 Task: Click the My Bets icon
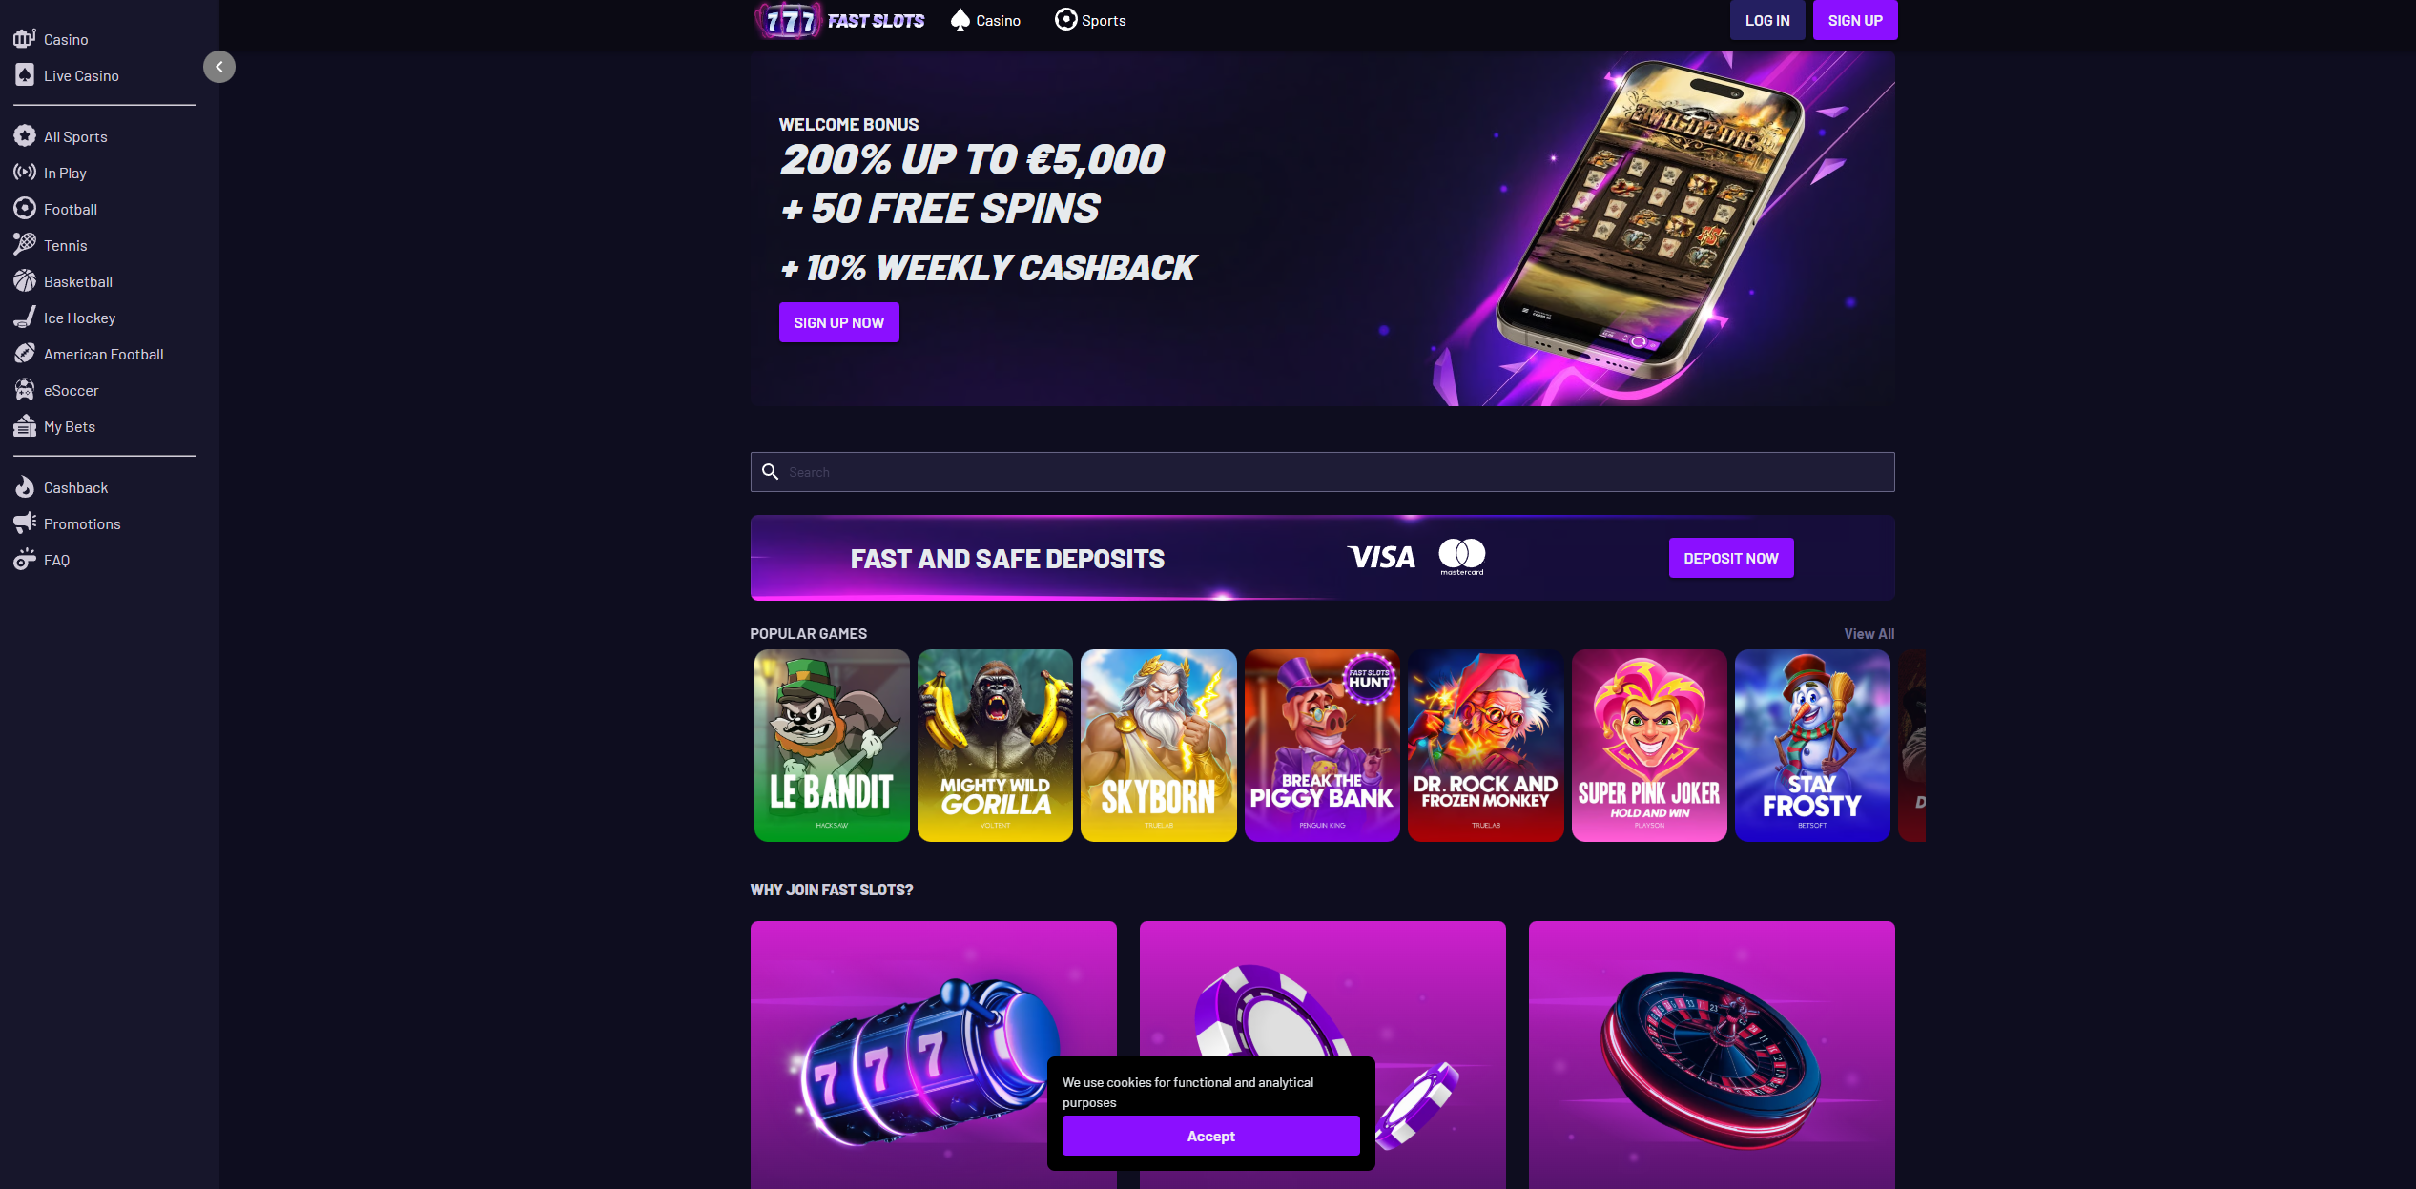25,426
